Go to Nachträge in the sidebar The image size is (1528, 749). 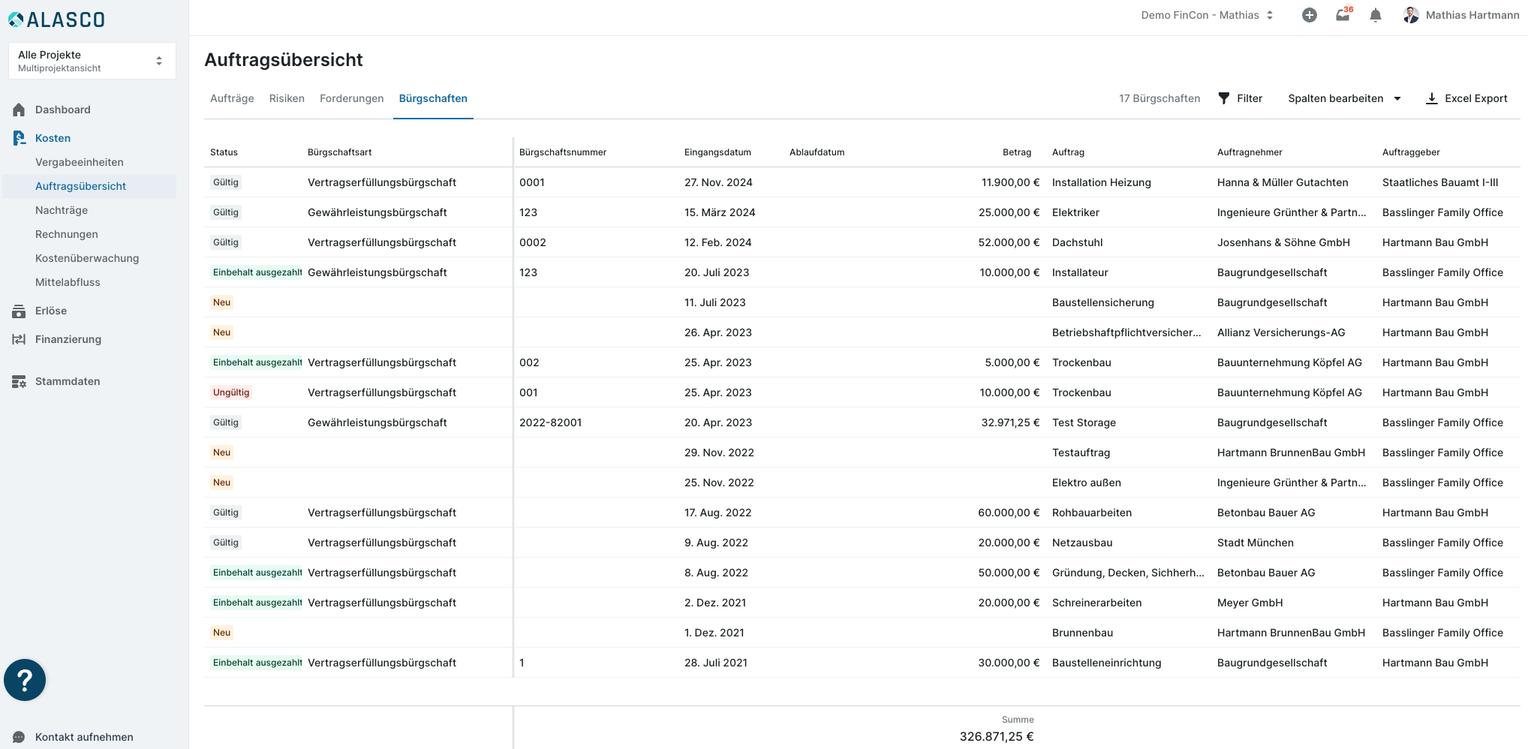tap(62, 210)
